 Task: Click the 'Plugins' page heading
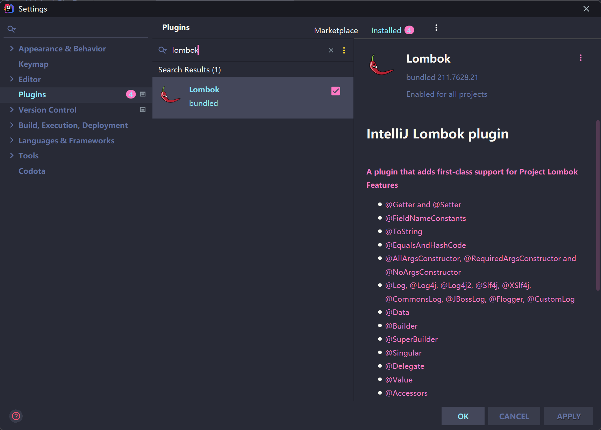(x=176, y=27)
